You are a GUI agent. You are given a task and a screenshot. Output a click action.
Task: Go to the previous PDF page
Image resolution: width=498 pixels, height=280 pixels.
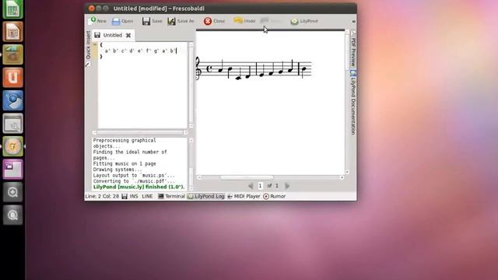[251, 186]
